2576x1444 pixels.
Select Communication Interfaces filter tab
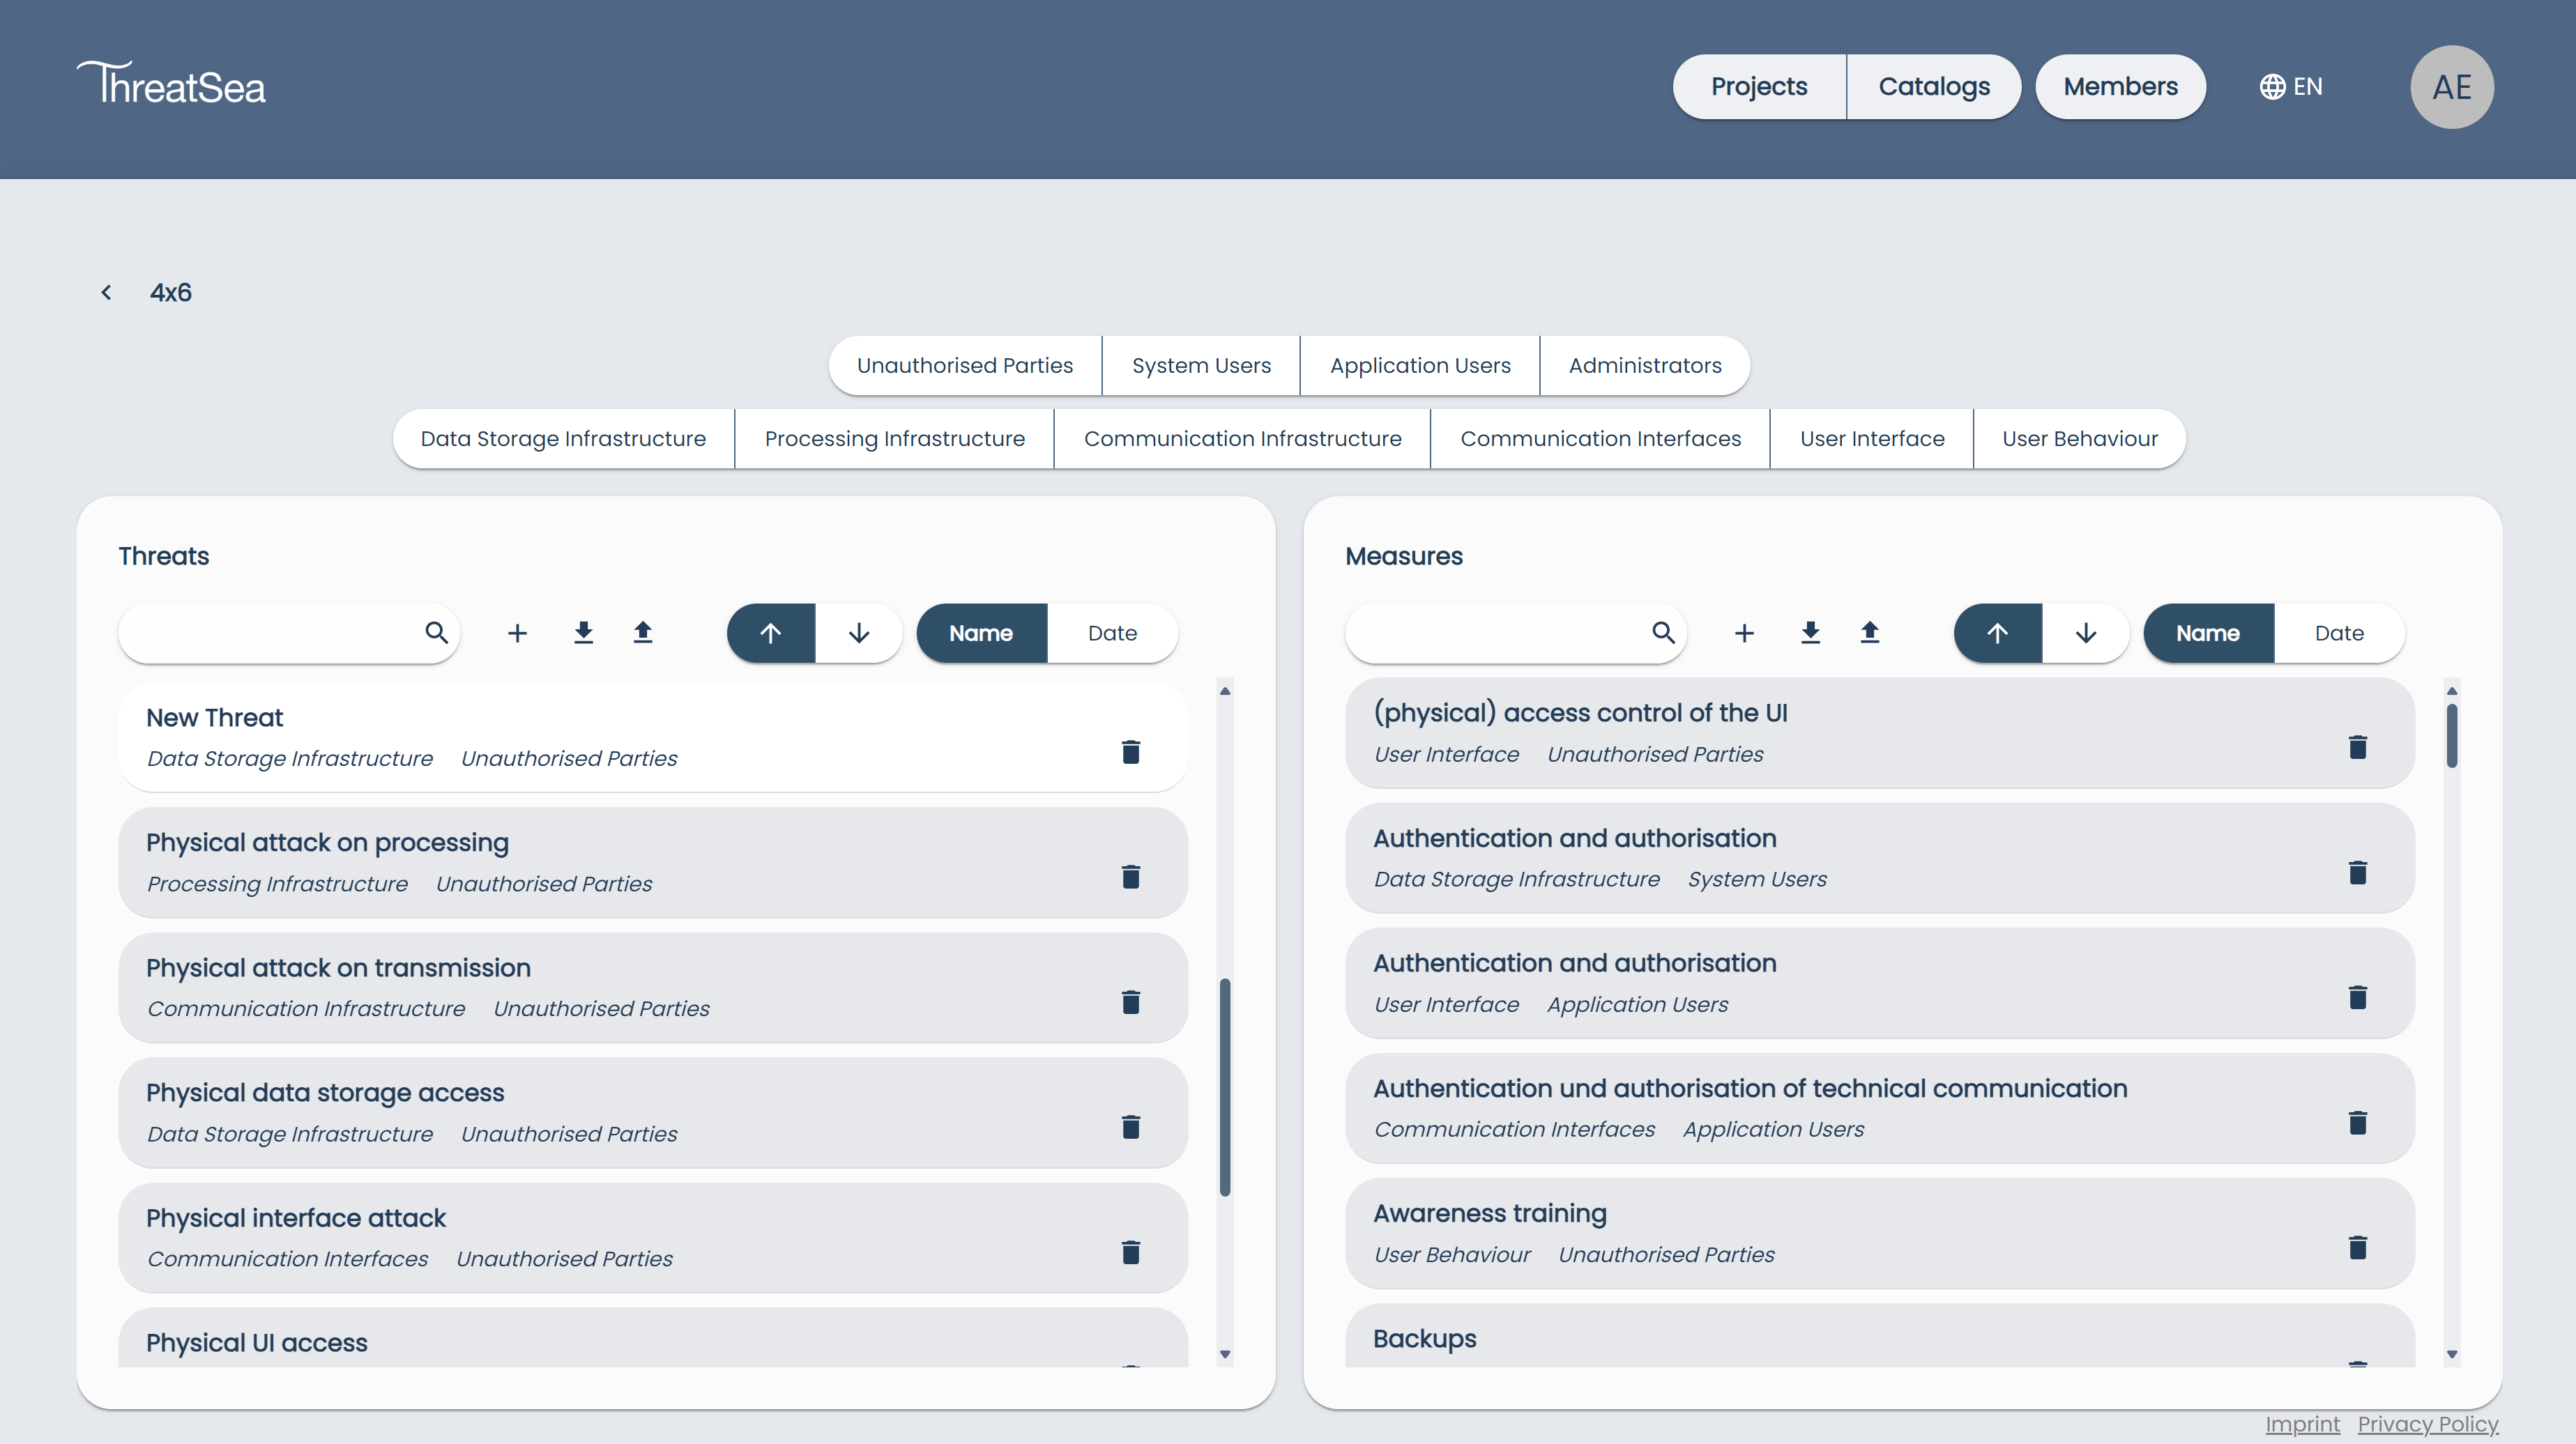pyautogui.click(x=1600, y=438)
